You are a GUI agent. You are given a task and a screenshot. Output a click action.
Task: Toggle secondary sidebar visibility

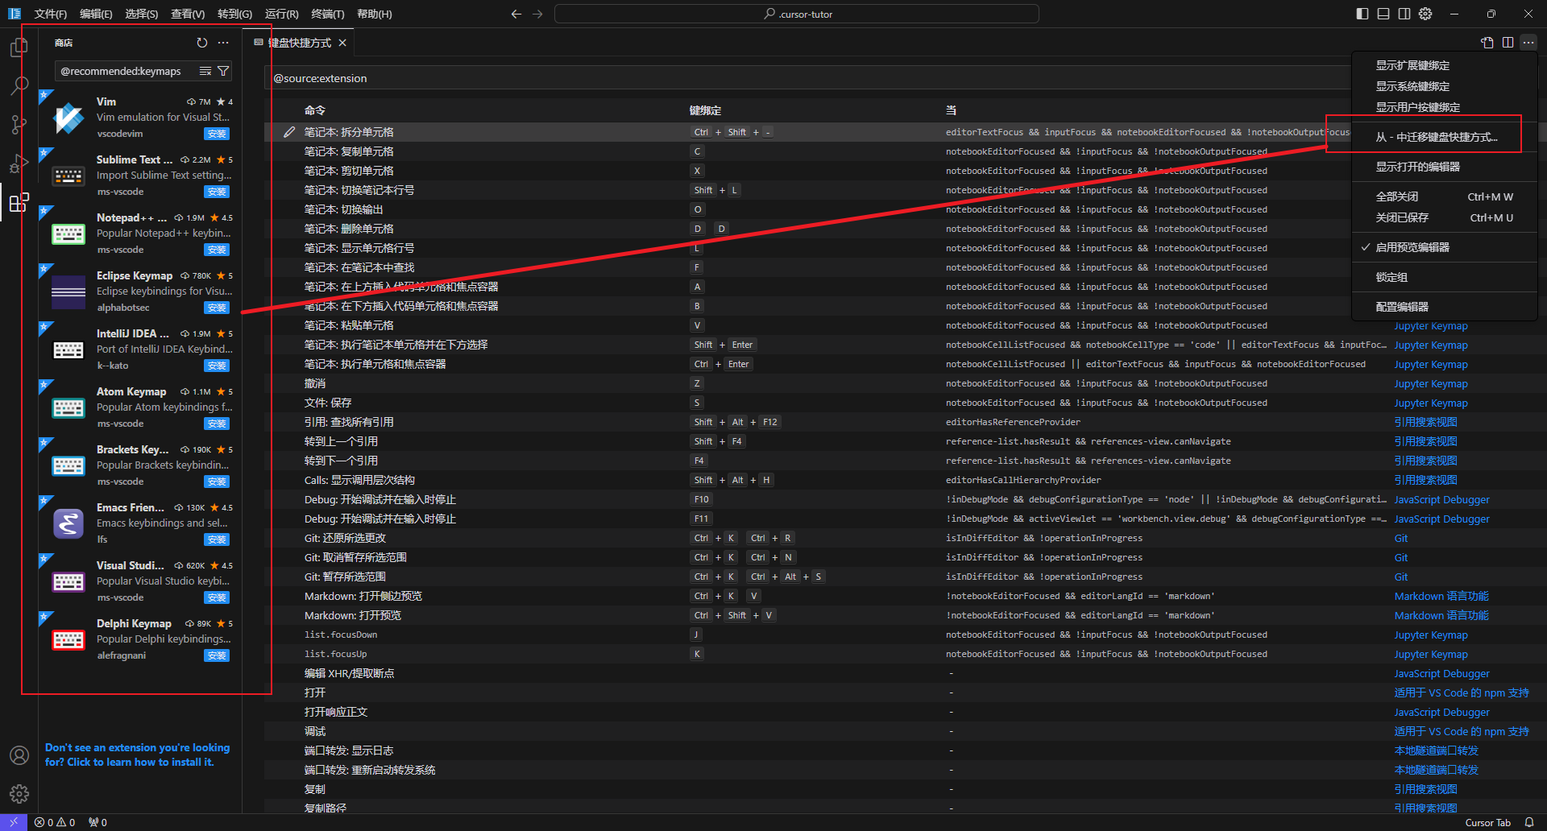1404,14
